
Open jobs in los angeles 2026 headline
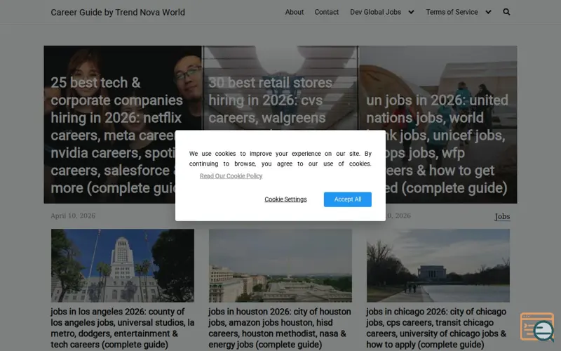122,328
